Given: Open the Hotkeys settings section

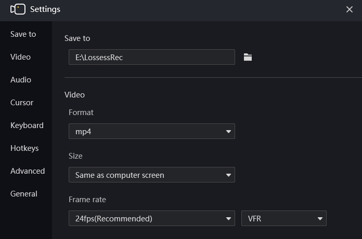Looking at the screenshot, I should 24,148.
